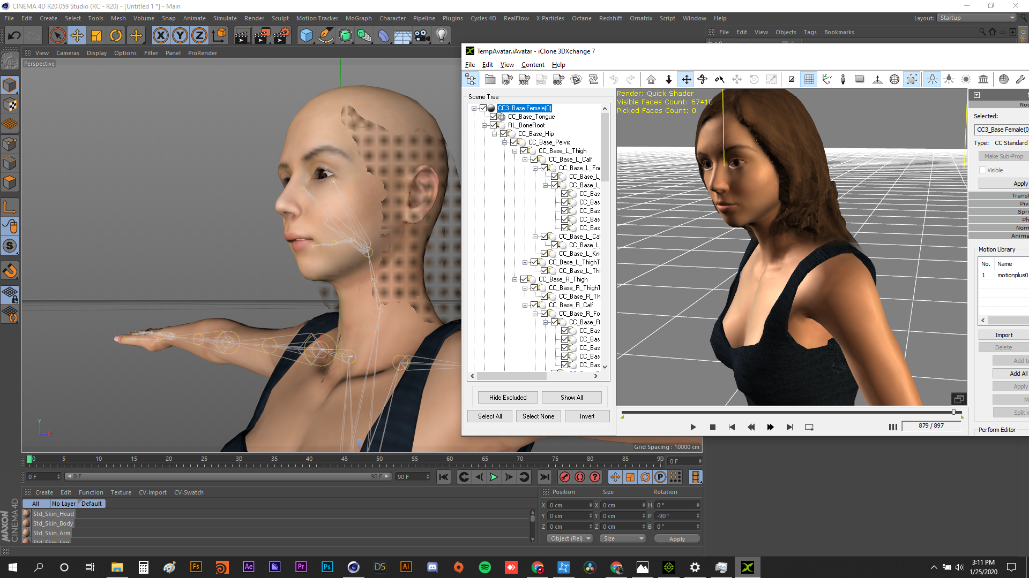Click the Invert button
1029x578 pixels.
587,416
